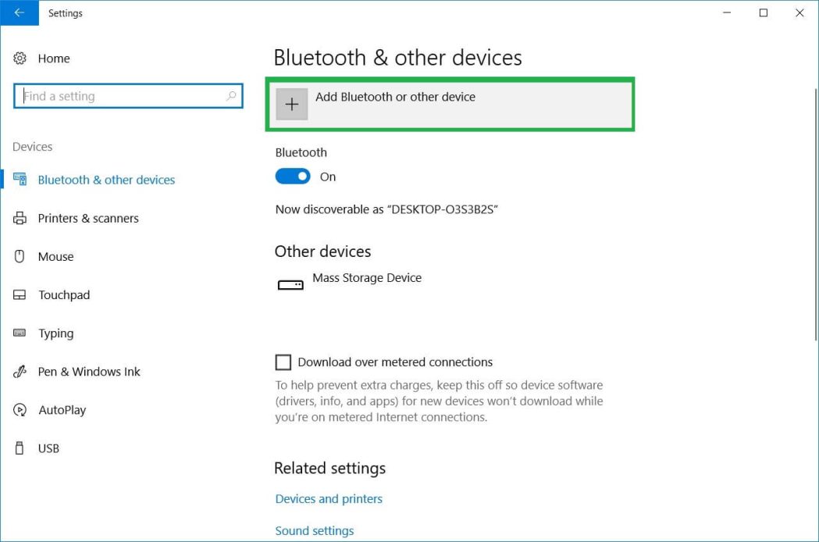This screenshot has width=819, height=542.
Task: Turn off the Bluetooth toggle
Action: 292,177
